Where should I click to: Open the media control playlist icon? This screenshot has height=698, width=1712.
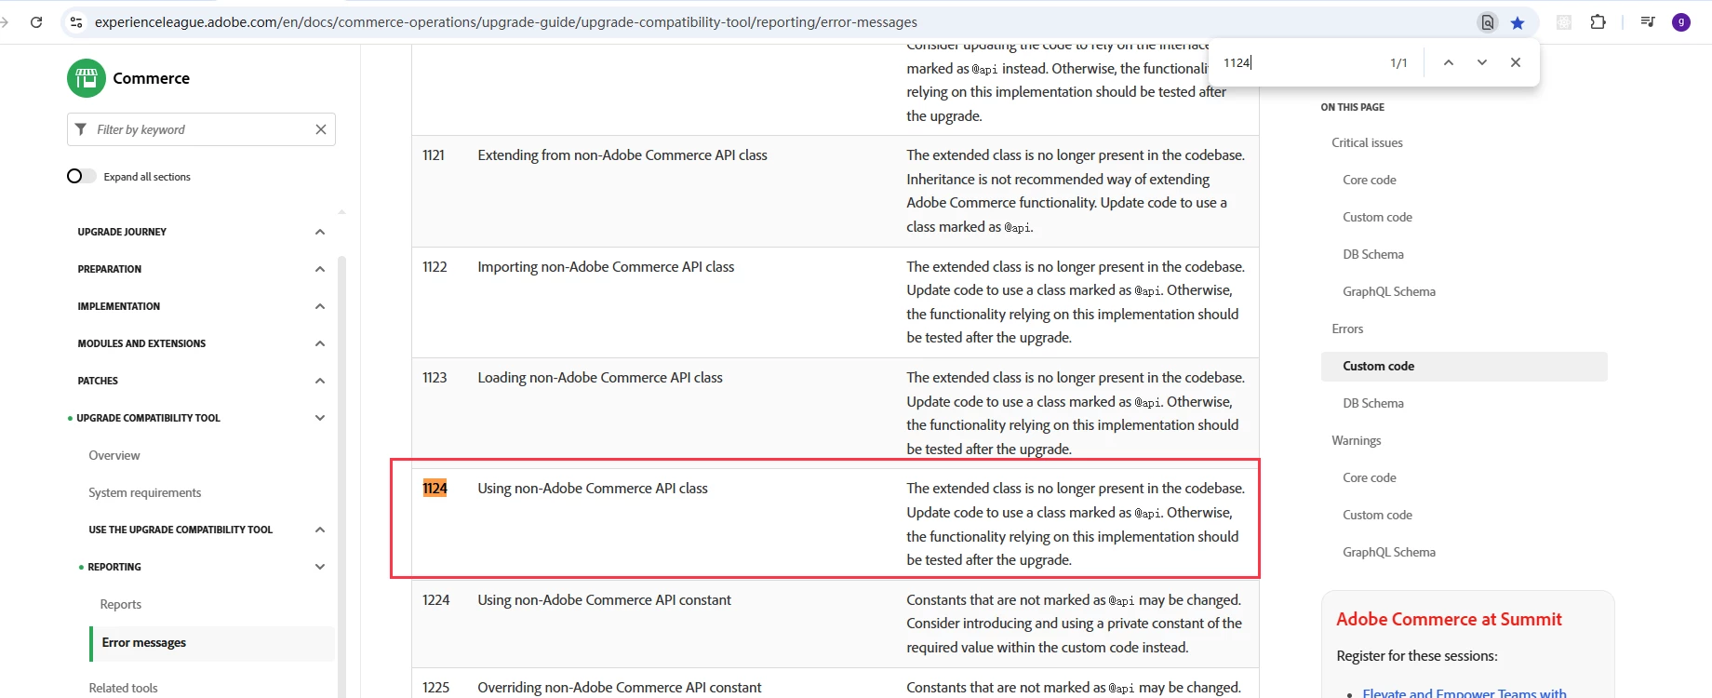click(1648, 22)
